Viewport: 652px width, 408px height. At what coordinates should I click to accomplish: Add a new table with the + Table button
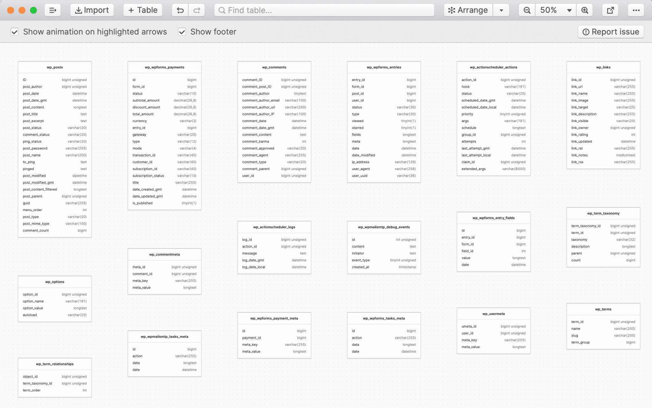[x=143, y=10]
